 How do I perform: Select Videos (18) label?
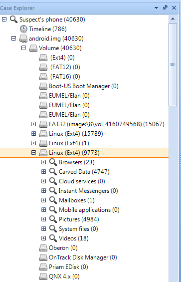point(74,238)
